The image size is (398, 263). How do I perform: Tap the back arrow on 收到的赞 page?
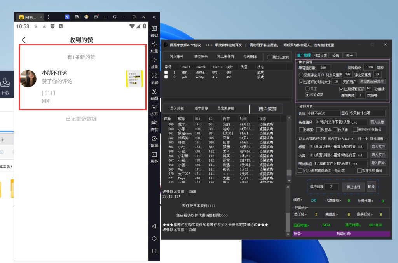[x=24, y=40]
